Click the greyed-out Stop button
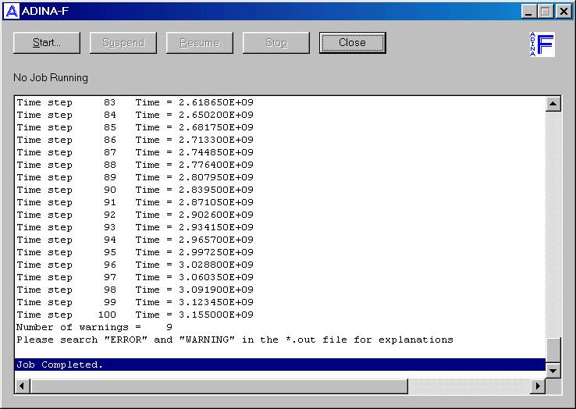The width and height of the screenshot is (576, 409). (276, 43)
